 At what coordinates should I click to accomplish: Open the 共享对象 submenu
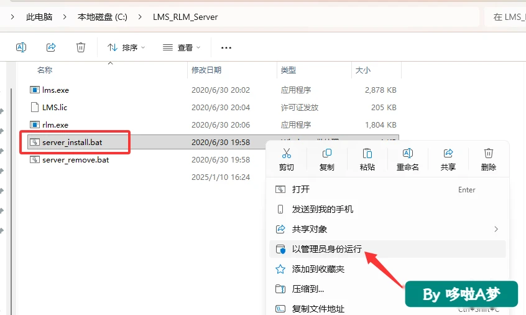pos(387,229)
